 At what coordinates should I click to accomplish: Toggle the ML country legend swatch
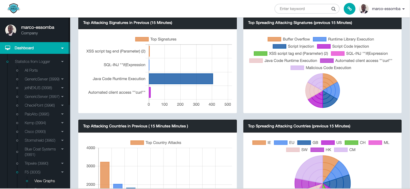[375, 143]
